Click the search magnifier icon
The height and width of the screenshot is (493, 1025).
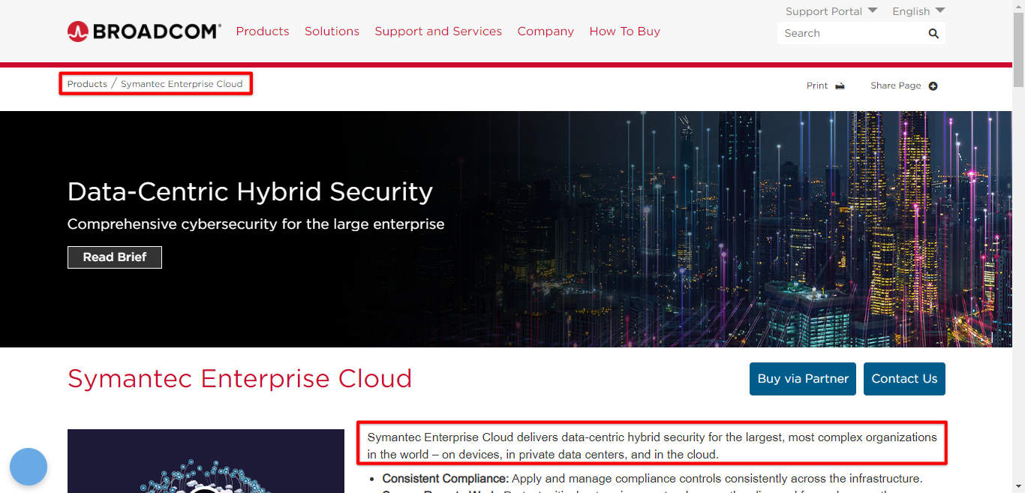(933, 33)
